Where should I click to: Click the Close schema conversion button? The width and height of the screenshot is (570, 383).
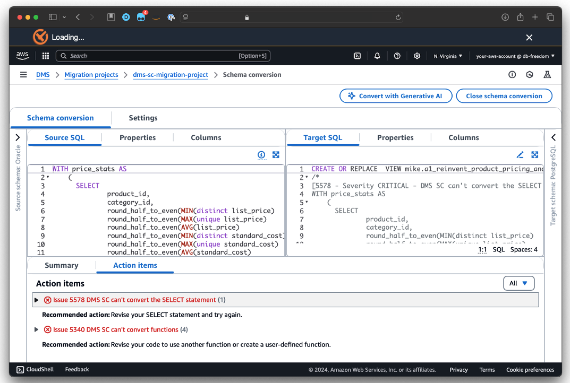504,96
